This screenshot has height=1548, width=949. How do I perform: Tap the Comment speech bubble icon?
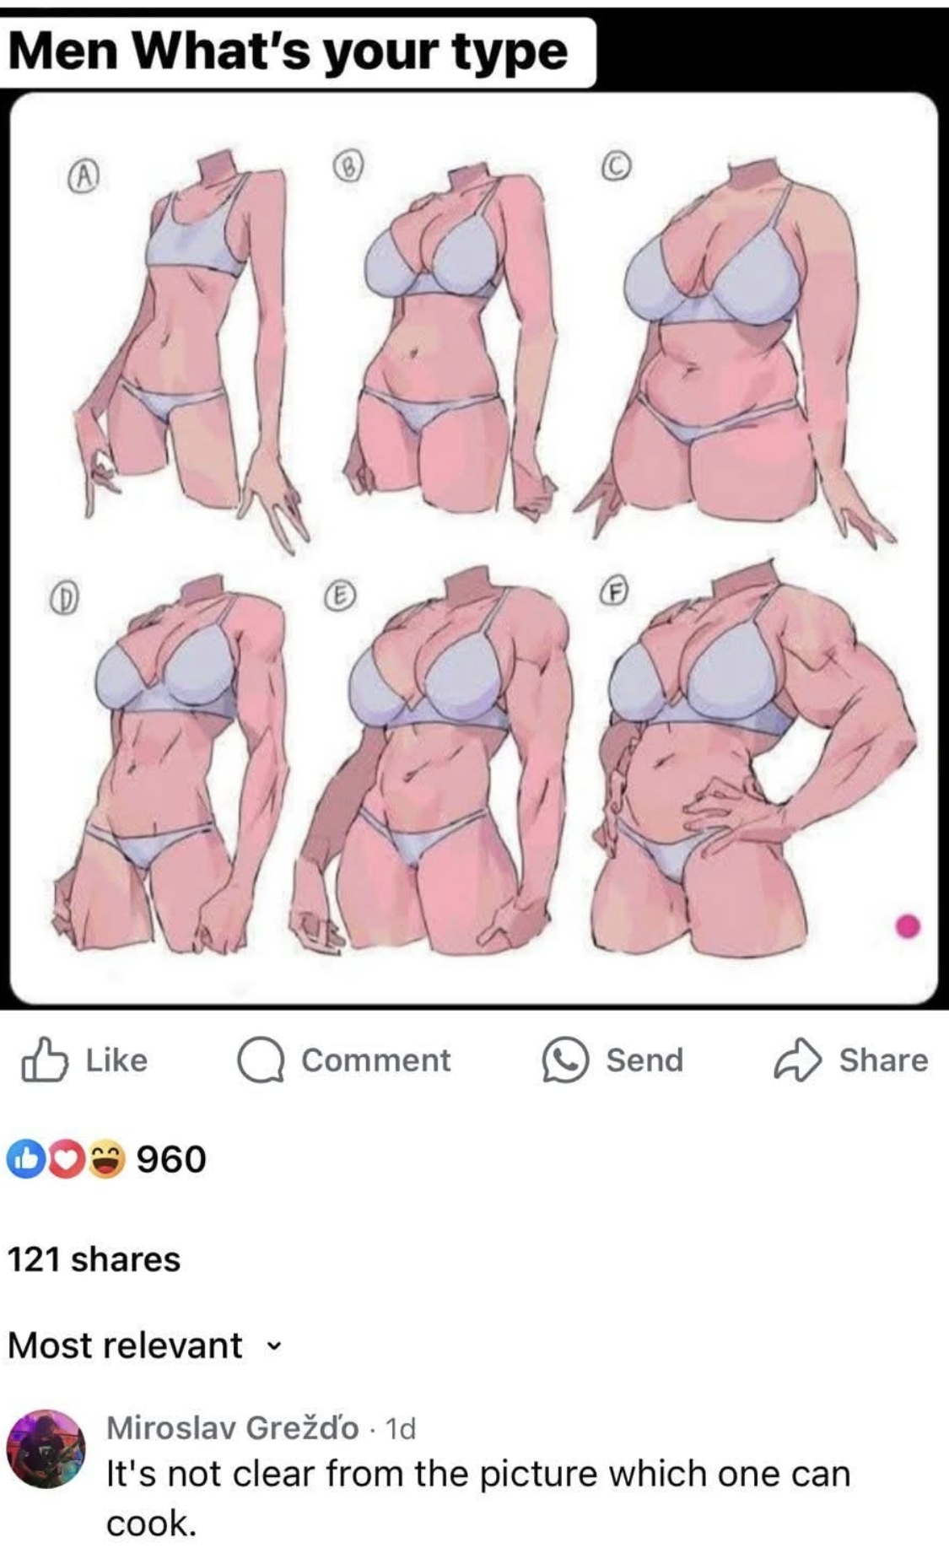[261, 1062]
